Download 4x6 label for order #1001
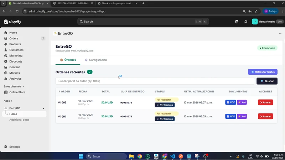 [x=242, y=117]
